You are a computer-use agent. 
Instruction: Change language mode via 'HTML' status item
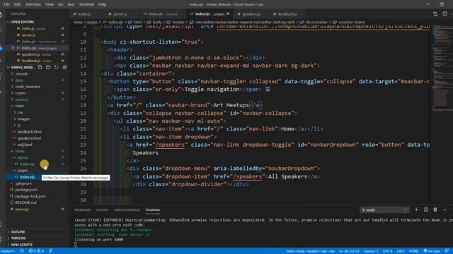tap(413, 251)
